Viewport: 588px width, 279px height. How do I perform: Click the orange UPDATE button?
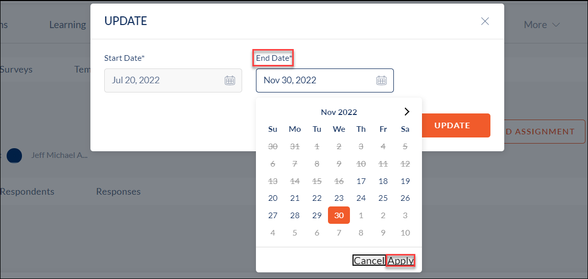[x=452, y=126]
